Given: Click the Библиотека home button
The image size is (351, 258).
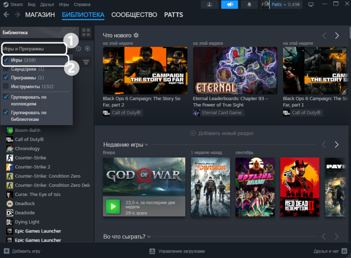Looking at the screenshot, I should [40, 33].
